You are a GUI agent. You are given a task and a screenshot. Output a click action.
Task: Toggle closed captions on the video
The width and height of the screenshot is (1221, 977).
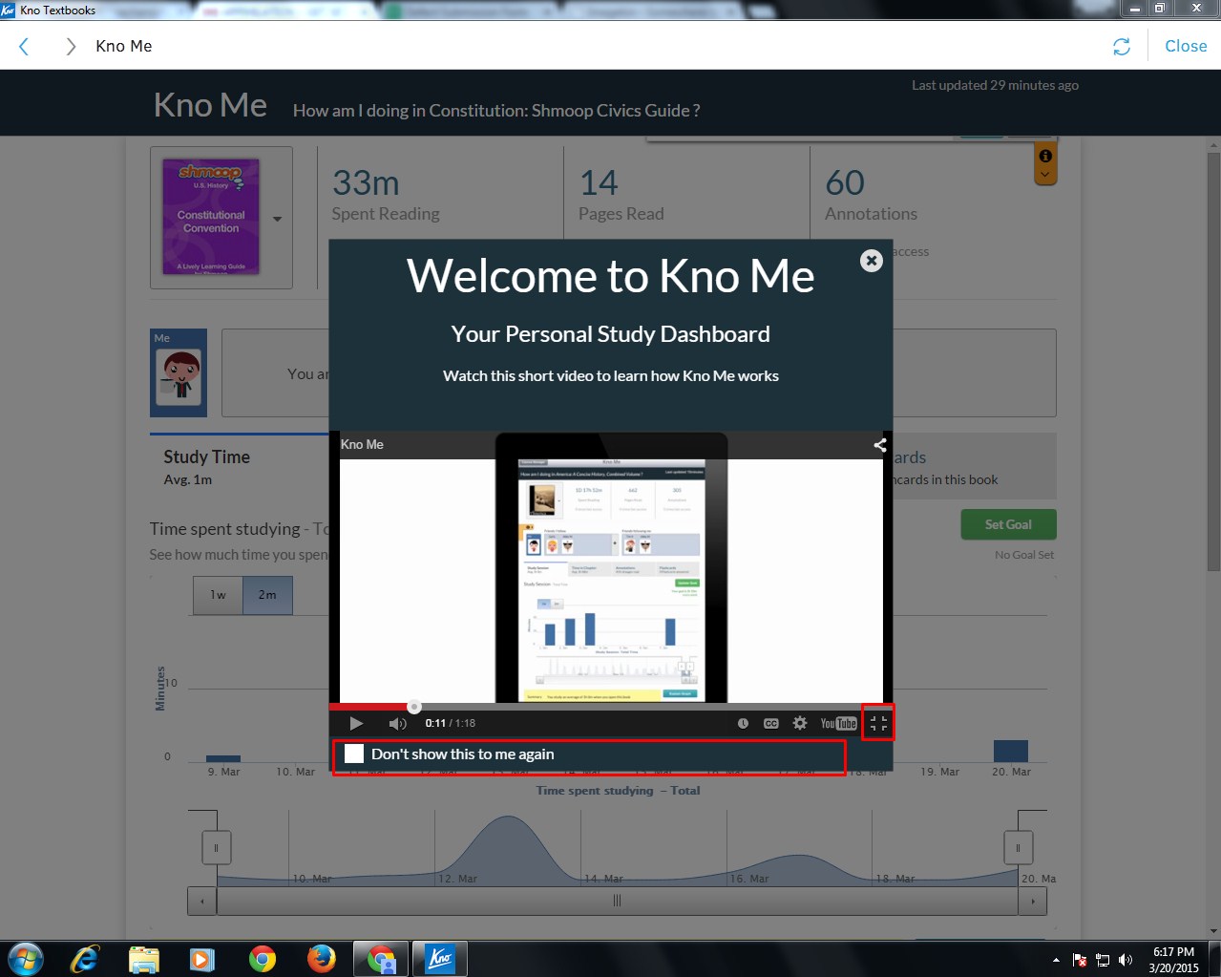(x=771, y=723)
